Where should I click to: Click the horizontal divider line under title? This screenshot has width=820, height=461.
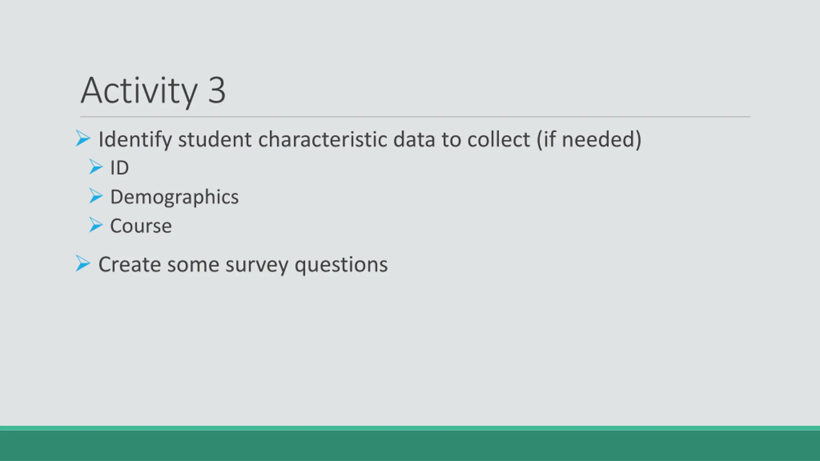point(415,117)
